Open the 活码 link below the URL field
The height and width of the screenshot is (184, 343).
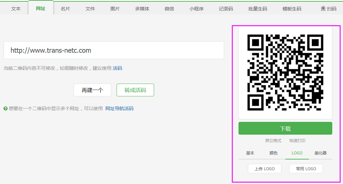click(117, 68)
